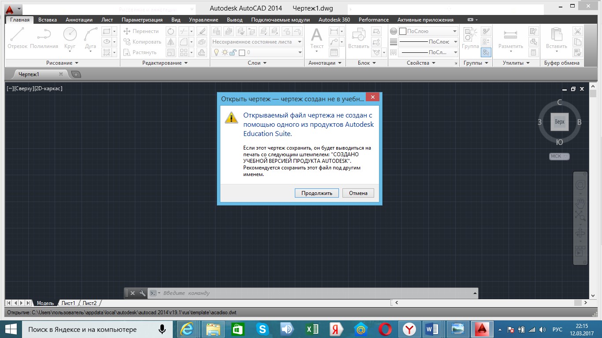Open the Вставка ribbon tab
Image resolution: width=602 pixels, height=338 pixels.
click(x=48, y=20)
